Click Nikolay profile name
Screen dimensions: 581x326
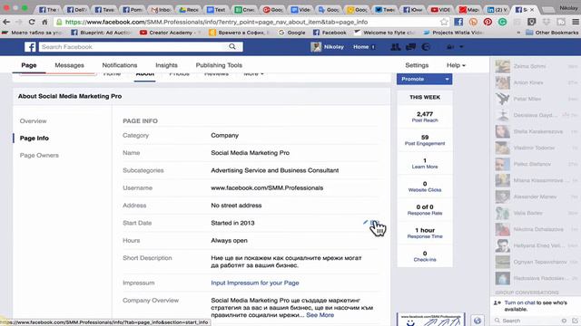pos(334,47)
